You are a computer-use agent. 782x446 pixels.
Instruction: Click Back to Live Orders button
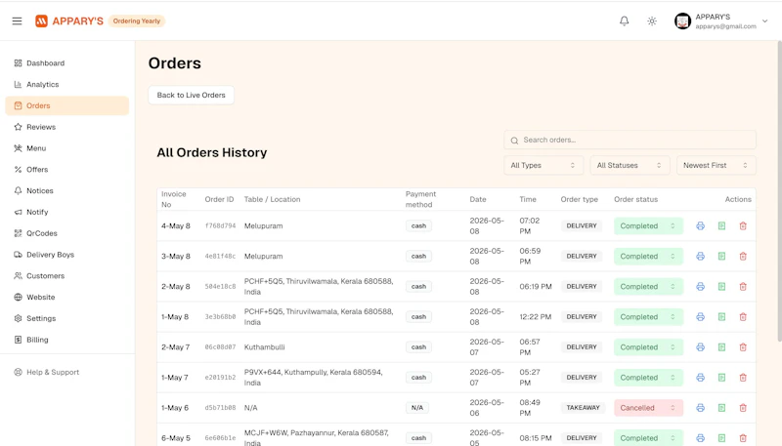[191, 95]
